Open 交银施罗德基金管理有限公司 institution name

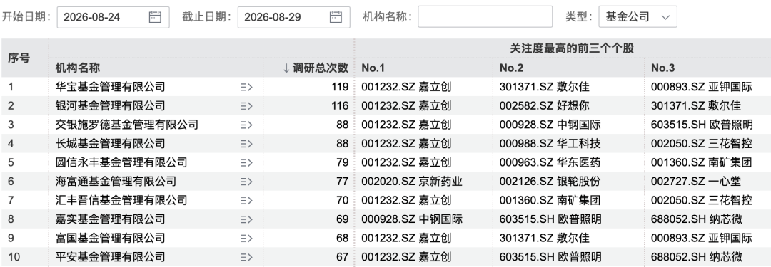pyautogui.click(x=127, y=125)
